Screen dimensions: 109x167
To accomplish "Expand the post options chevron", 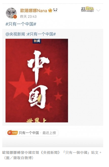I will click(x=98, y=10).
